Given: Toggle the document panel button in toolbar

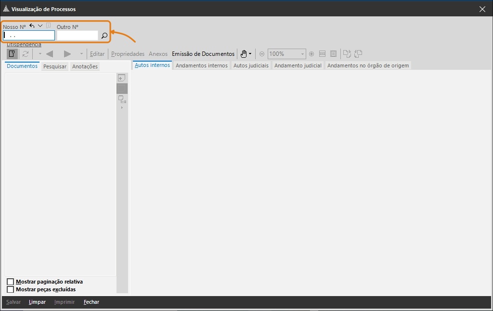Looking at the screenshot, I should click(13, 54).
